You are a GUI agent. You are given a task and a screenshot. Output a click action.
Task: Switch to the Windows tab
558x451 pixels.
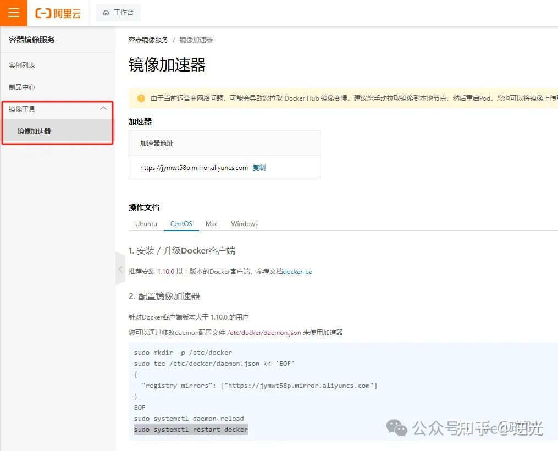click(244, 223)
